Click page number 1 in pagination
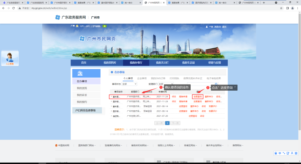The image size is (301, 164). pyautogui.click(x=167, y=123)
